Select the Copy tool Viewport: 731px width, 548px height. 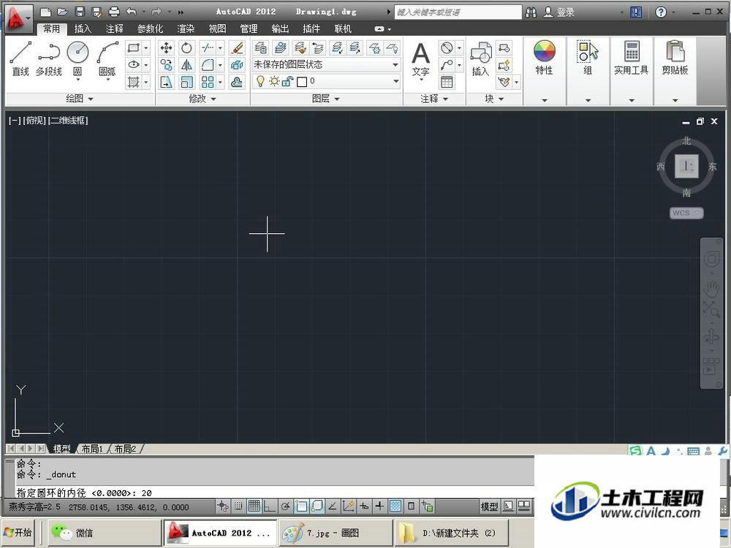point(167,65)
